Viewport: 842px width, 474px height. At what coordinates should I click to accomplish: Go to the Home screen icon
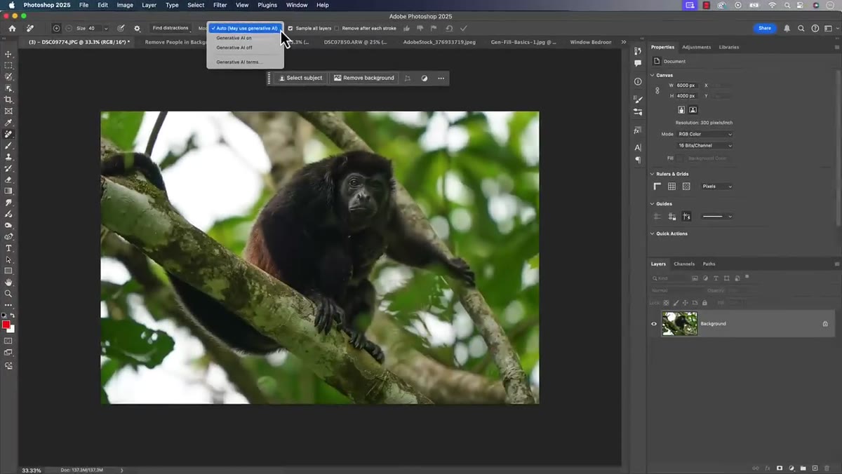pos(12,28)
